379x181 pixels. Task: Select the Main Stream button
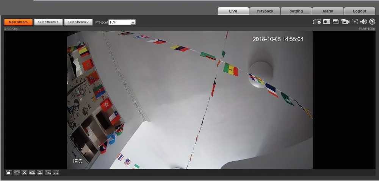18,22
